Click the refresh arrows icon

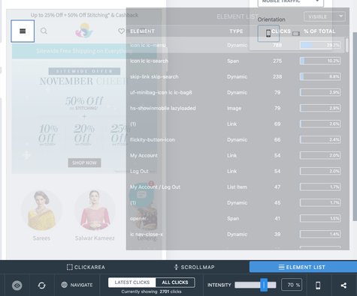click(x=41, y=286)
